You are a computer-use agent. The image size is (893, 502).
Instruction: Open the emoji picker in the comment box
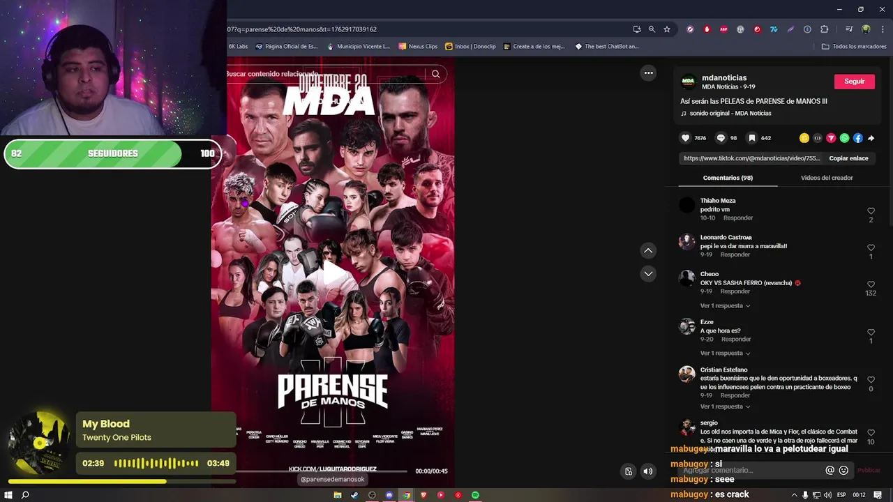843,471
